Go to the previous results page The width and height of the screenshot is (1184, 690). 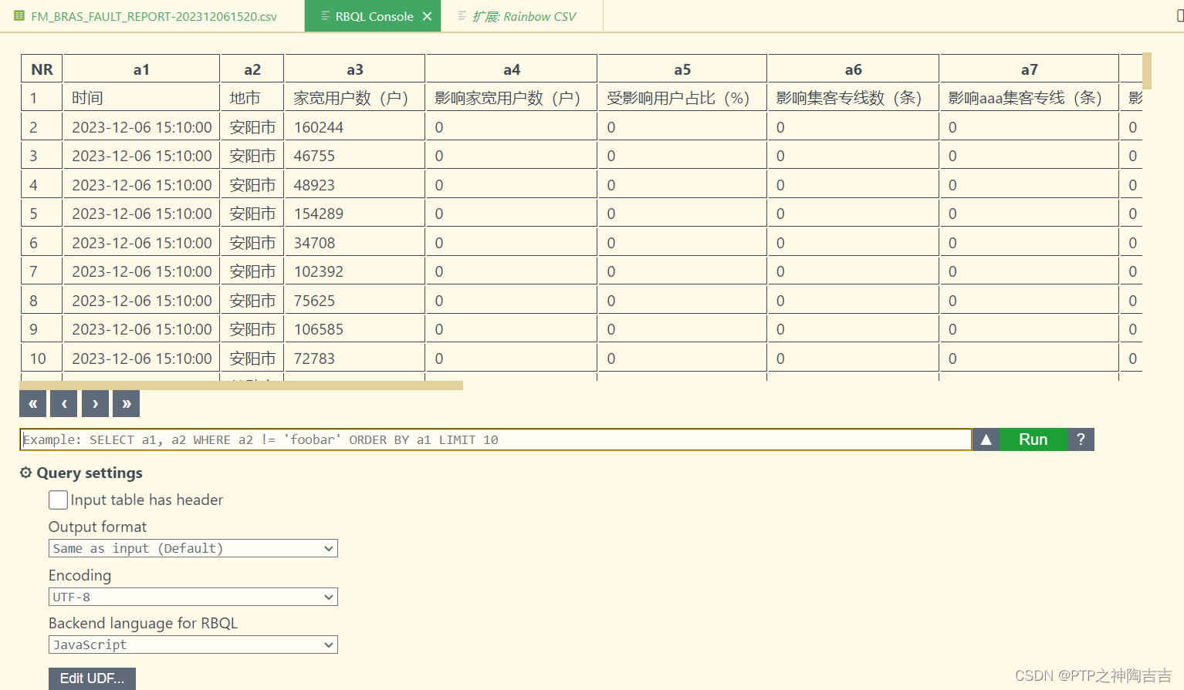click(x=63, y=403)
